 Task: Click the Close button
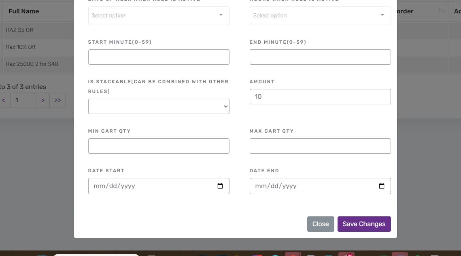pos(321,224)
